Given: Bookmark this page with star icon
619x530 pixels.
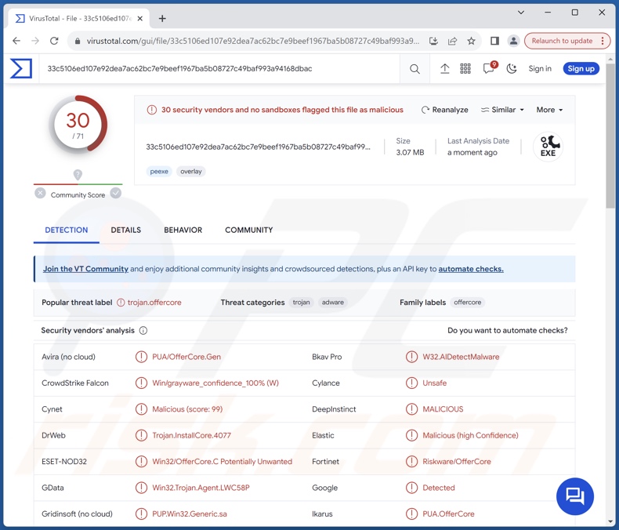Looking at the screenshot, I should point(471,41).
